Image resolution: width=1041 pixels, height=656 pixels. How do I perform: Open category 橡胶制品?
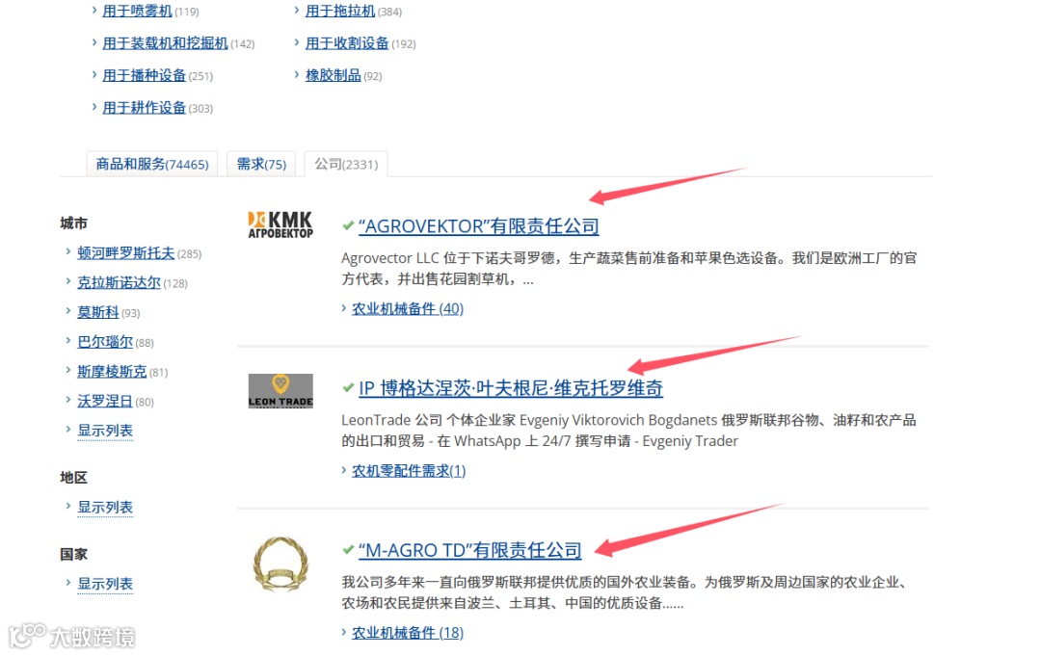click(334, 75)
